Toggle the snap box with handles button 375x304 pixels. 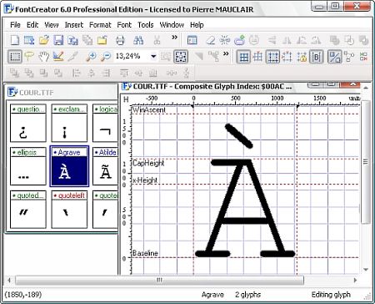tap(287, 57)
